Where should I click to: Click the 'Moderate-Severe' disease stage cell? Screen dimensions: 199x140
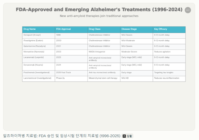point(137,52)
